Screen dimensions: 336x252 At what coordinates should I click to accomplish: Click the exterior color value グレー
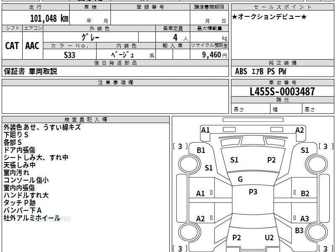pyautogui.click(x=90, y=37)
